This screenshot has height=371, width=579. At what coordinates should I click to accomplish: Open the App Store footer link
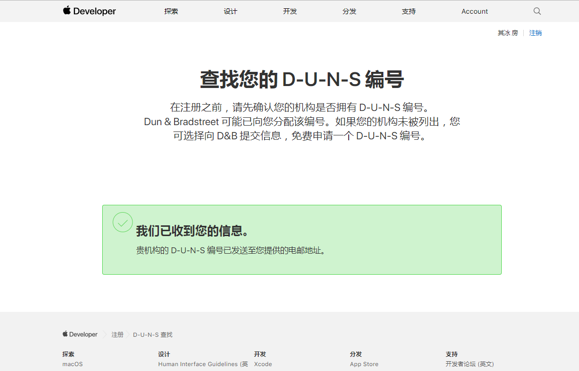click(x=364, y=364)
